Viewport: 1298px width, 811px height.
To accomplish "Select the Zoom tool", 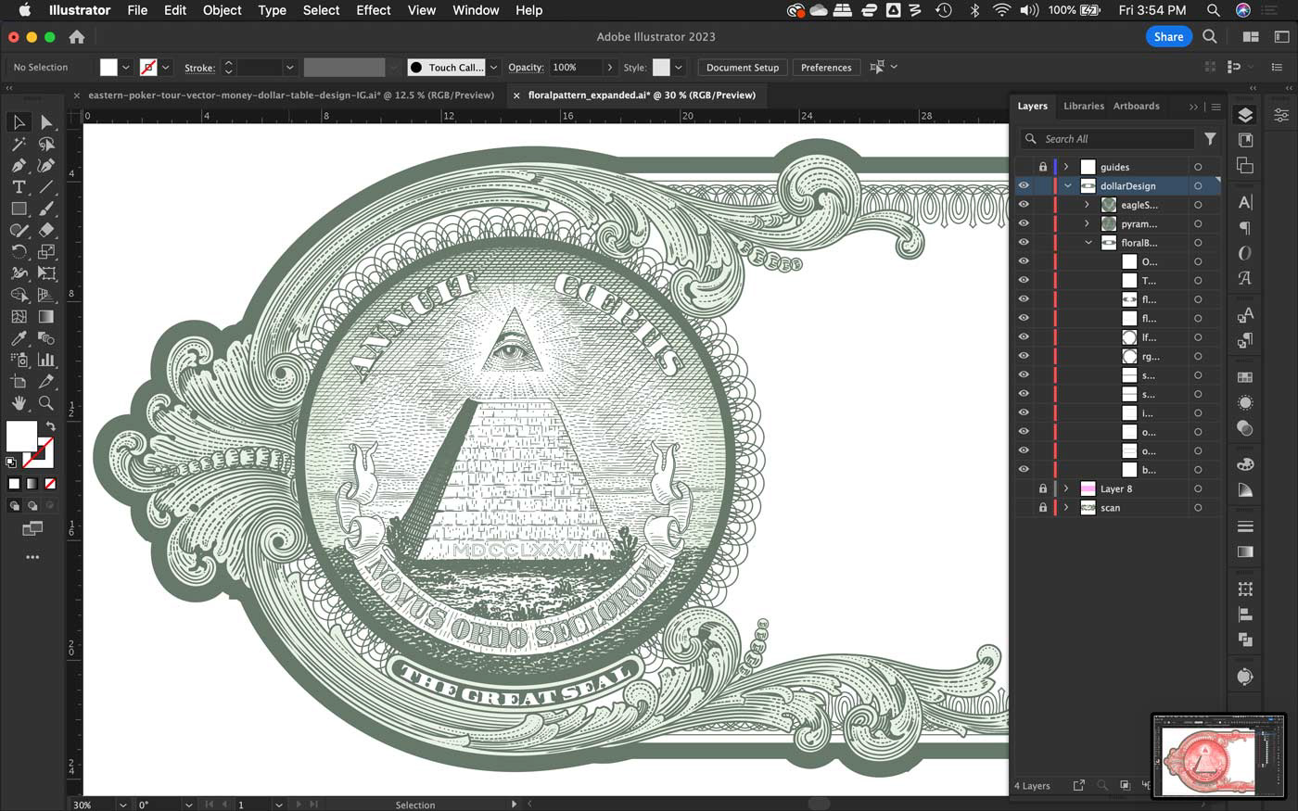I will pyautogui.click(x=46, y=403).
